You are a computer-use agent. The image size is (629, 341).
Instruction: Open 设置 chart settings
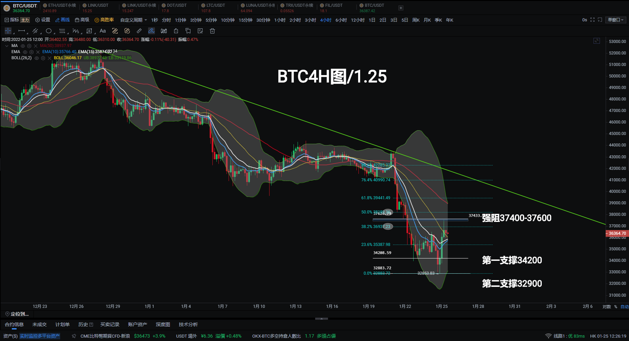coord(43,20)
